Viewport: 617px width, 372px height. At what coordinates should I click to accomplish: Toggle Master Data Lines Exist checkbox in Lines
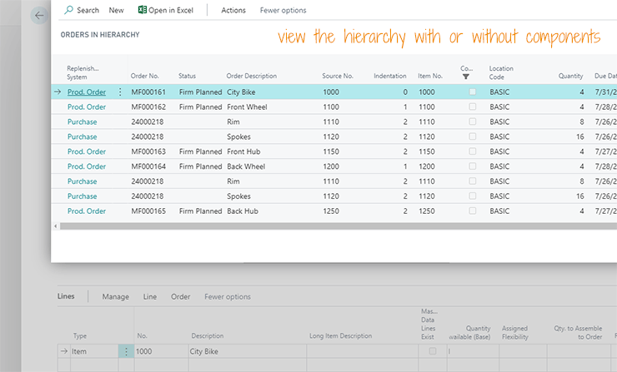pyautogui.click(x=433, y=351)
